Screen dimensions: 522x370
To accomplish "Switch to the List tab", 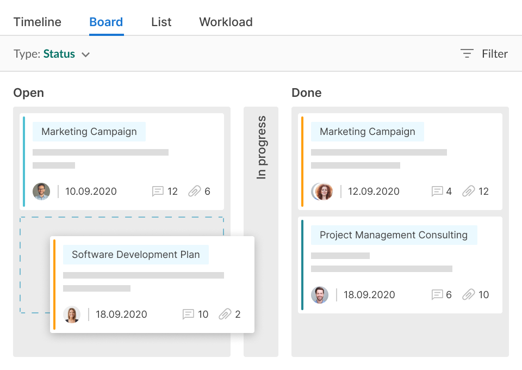I will [161, 22].
